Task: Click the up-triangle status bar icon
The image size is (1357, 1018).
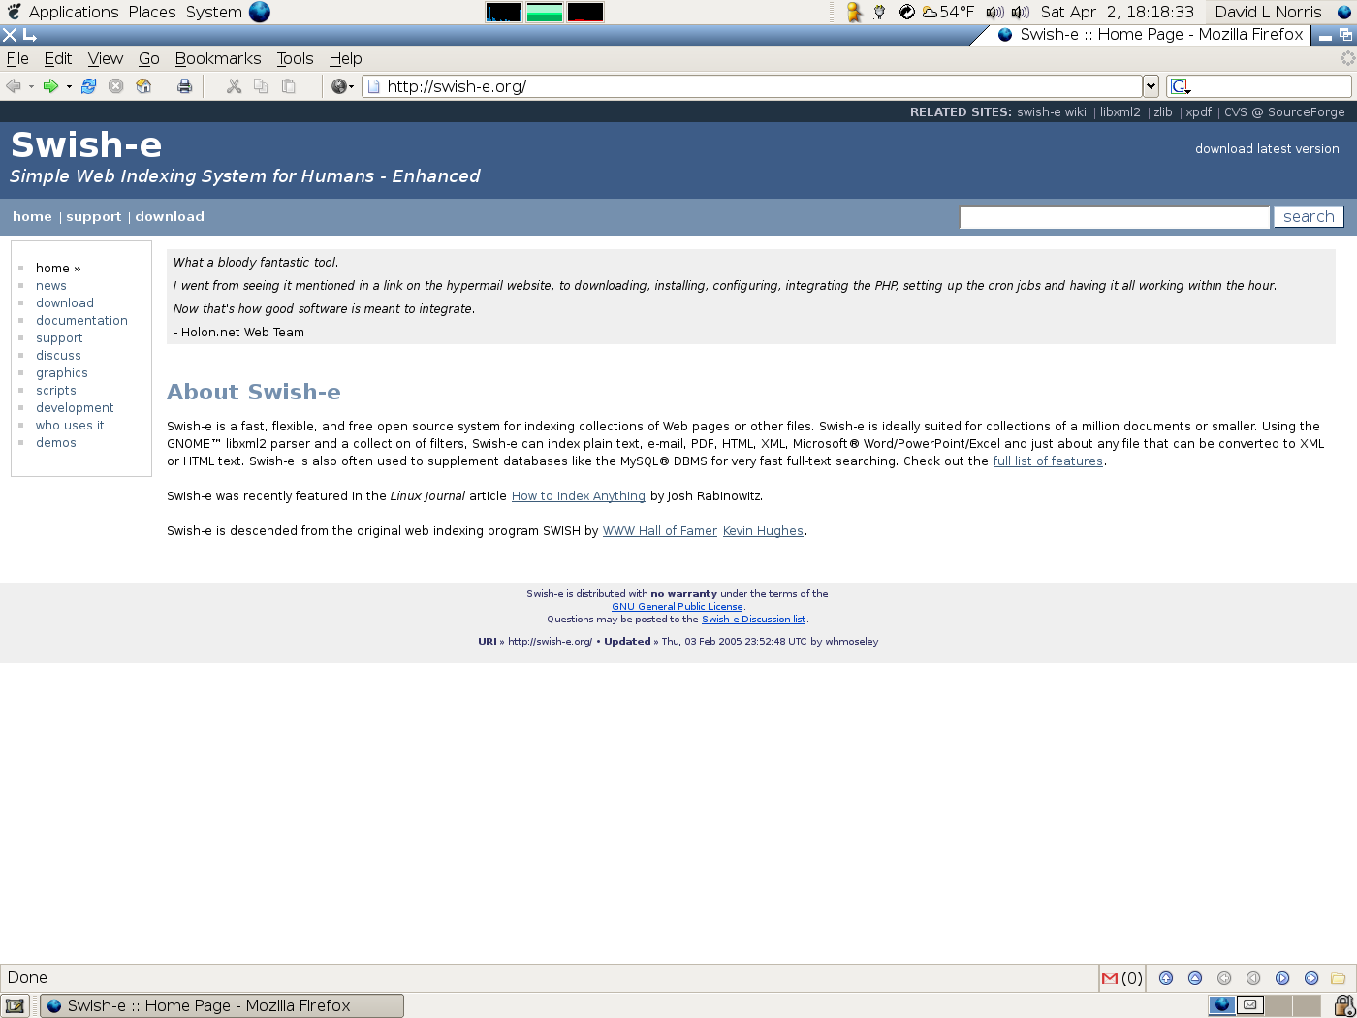Action: click(1195, 978)
